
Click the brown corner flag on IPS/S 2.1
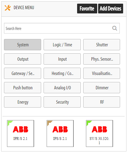tap(49, 123)
